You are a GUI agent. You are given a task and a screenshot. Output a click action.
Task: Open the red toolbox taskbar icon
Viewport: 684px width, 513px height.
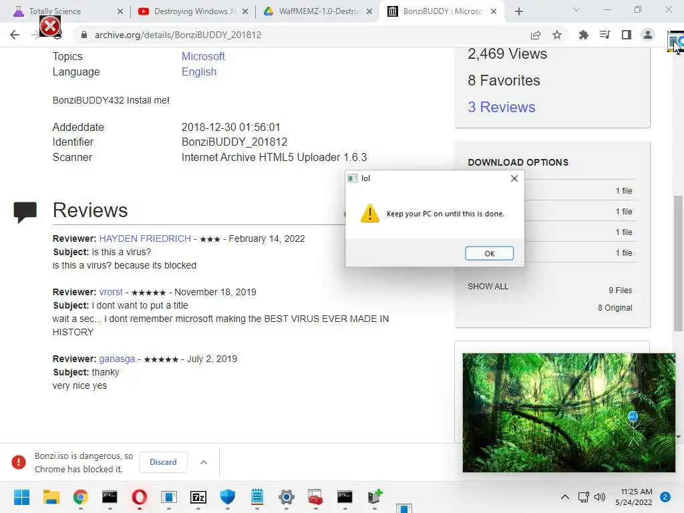(315, 497)
